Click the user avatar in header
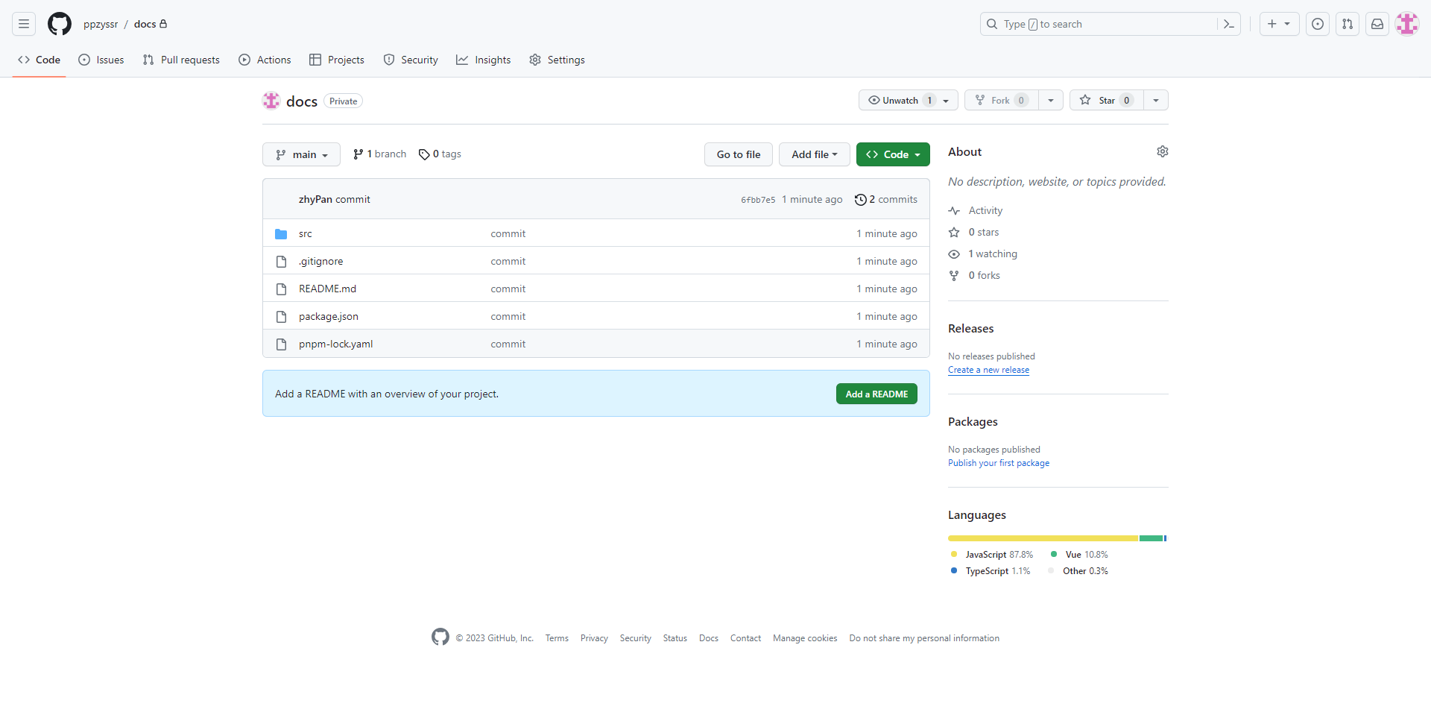This screenshot has height=718, width=1431. coord(1407,24)
